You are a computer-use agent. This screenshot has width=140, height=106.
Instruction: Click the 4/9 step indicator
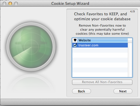(132, 12)
